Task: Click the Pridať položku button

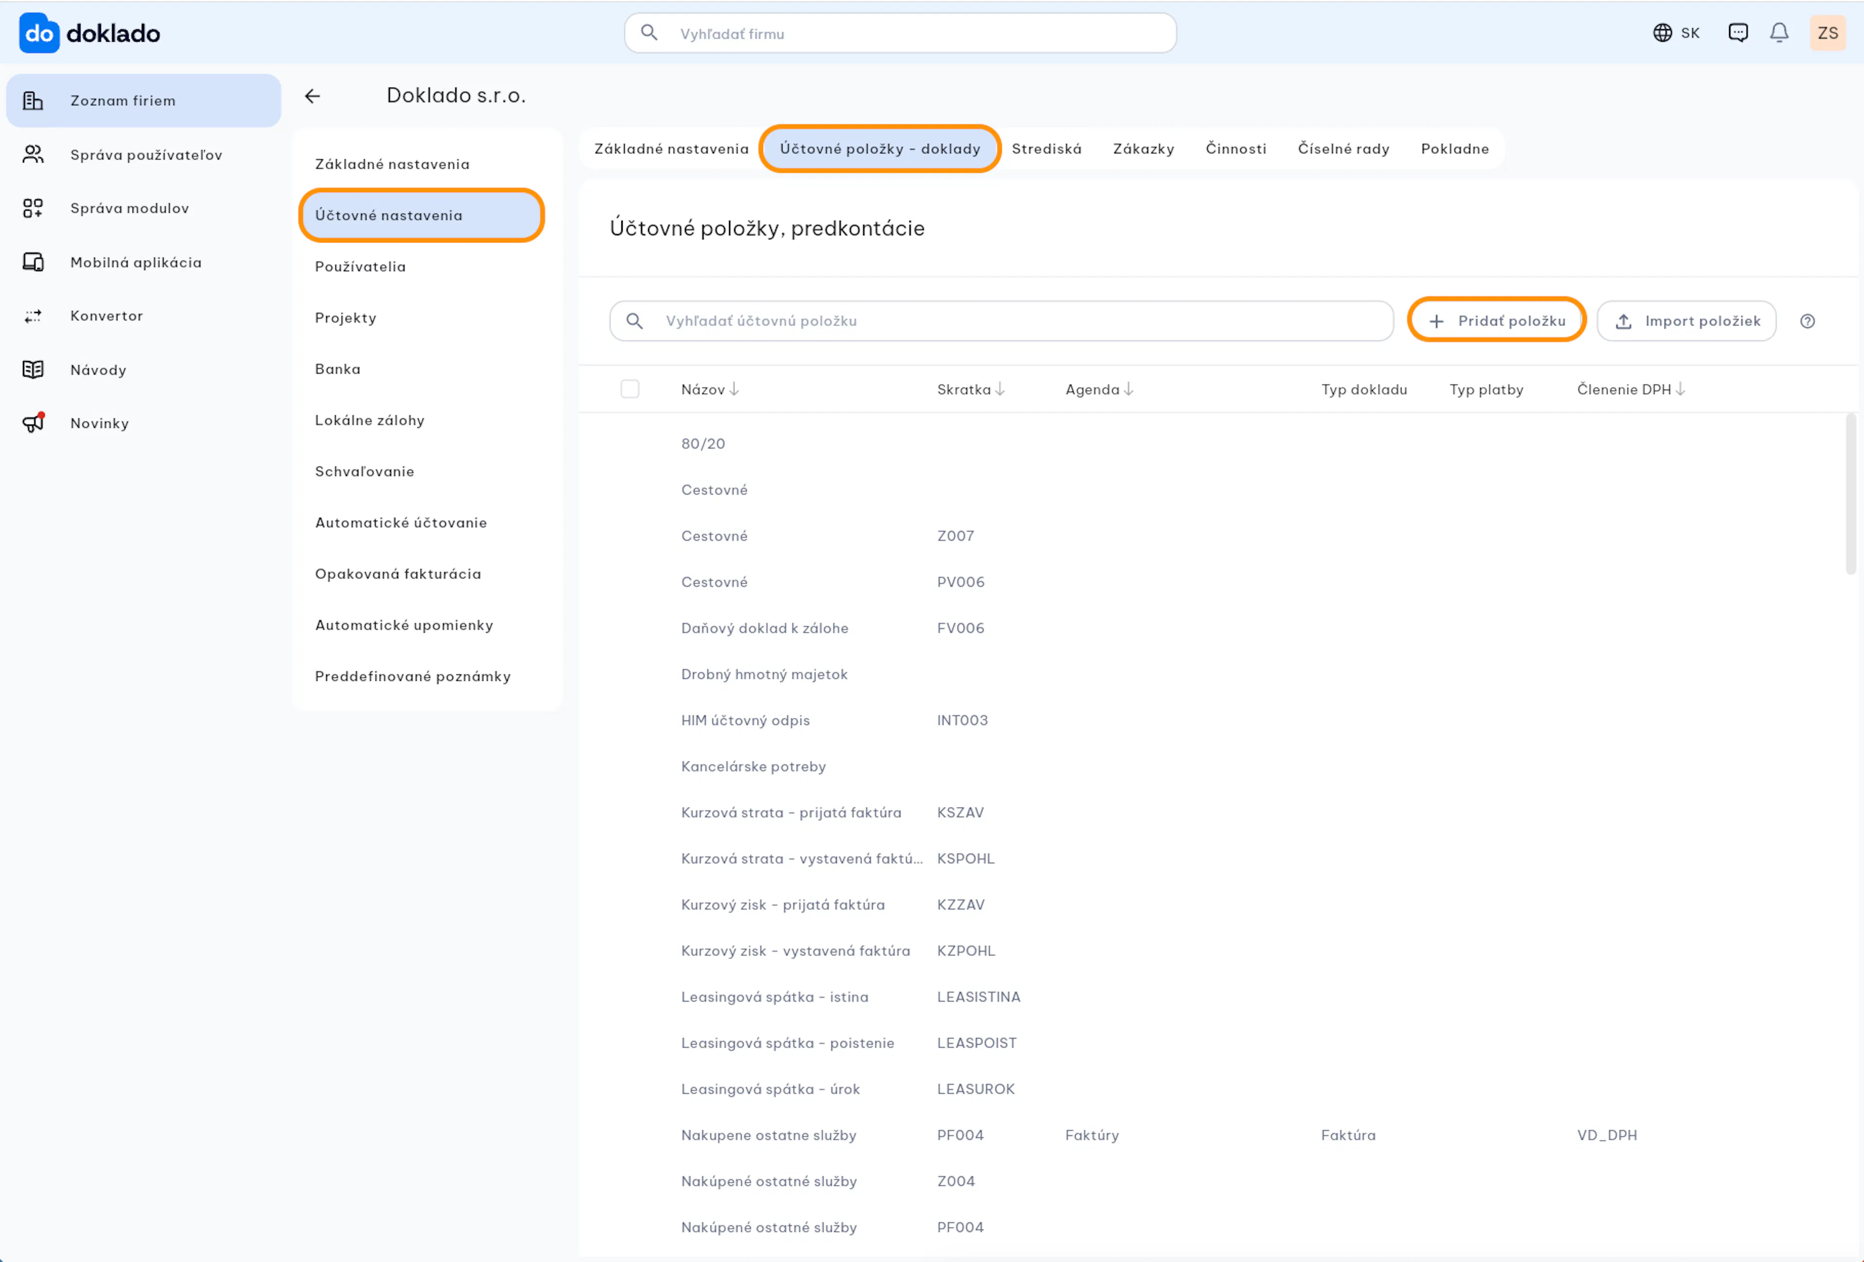Action: [1497, 321]
